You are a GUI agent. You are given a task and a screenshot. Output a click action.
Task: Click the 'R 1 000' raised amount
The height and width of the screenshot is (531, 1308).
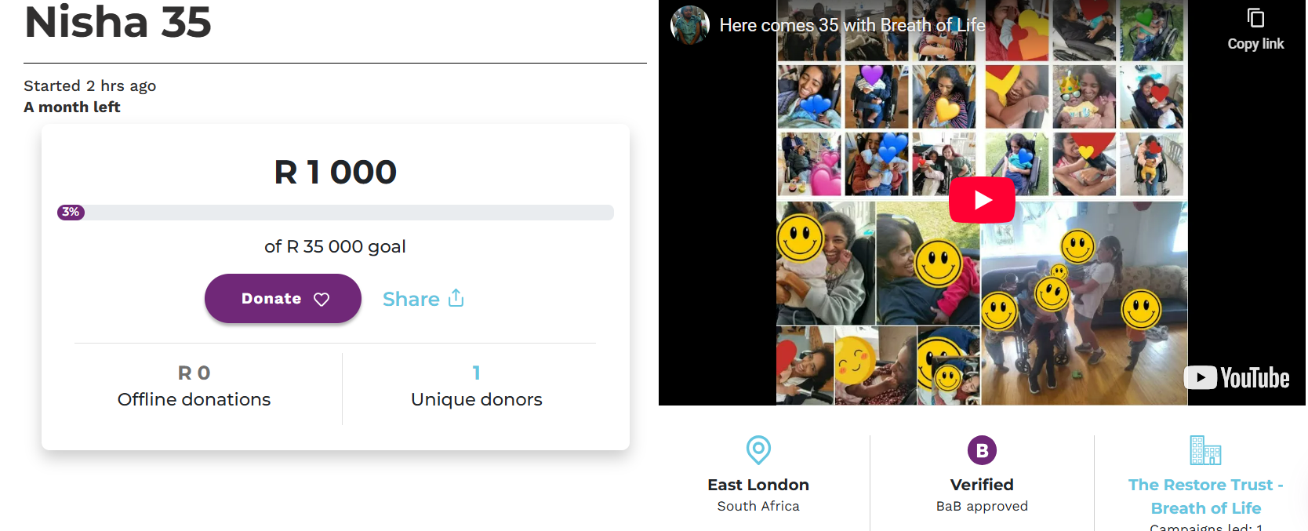(x=336, y=172)
